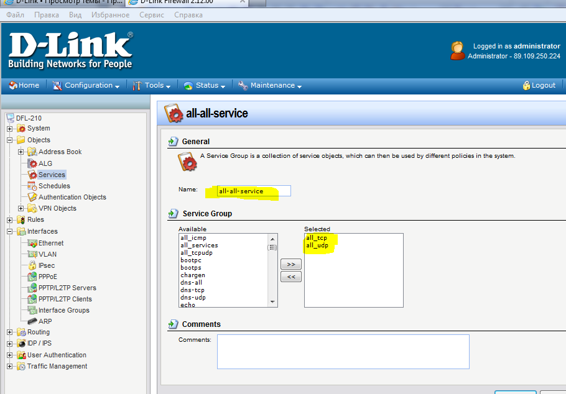This screenshot has height=394, width=566.
Task: Click the User Authentication icon
Action: (21, 355)
